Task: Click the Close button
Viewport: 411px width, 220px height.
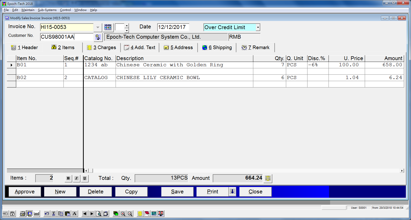Action: 255,192
